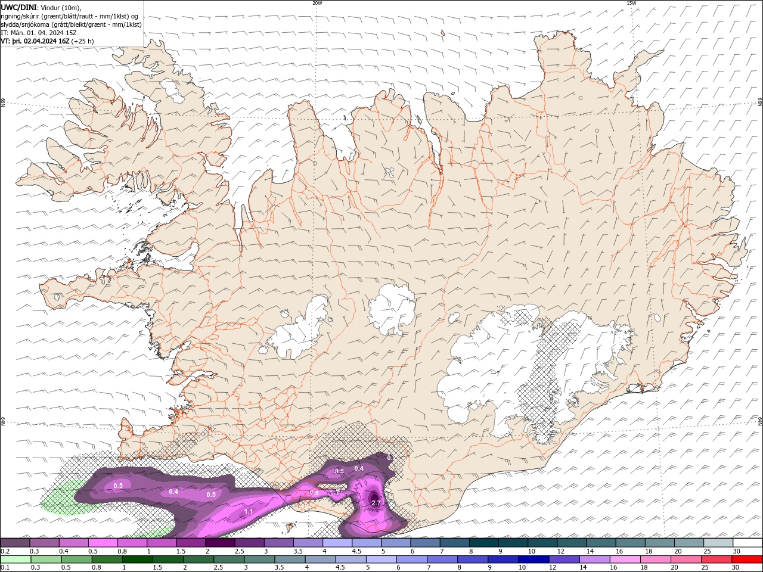The height and width of the screenshot is (572, 763).
Task: Select the 8 dark teal snow legend swatch
Action: point(484,543)
